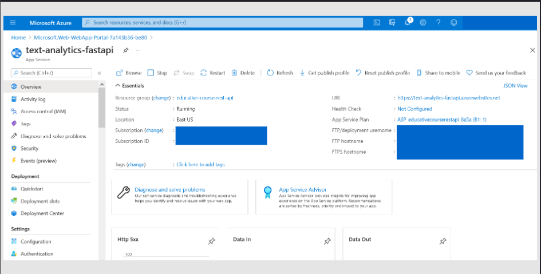Delete the app service
541x274 pixels.
(243, 73)
